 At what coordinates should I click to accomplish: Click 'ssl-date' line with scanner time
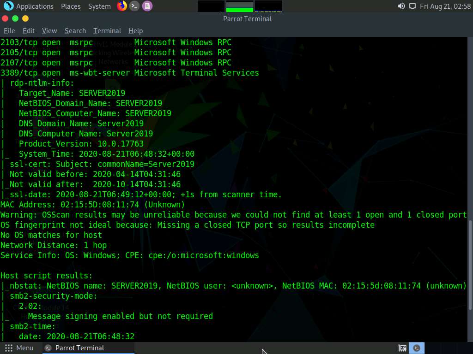[146, 195]
